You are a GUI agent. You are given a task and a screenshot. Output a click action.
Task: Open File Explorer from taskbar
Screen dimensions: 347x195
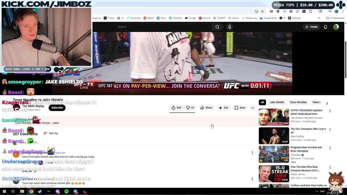(22, 191)
